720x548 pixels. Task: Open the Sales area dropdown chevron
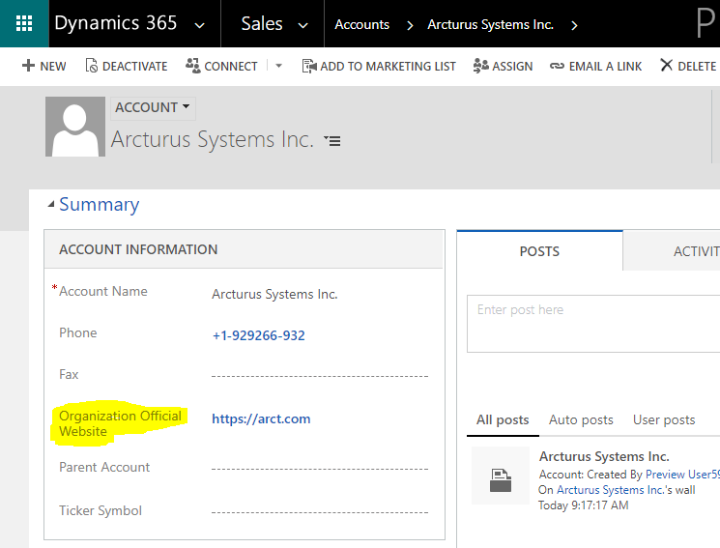[303, 26]
